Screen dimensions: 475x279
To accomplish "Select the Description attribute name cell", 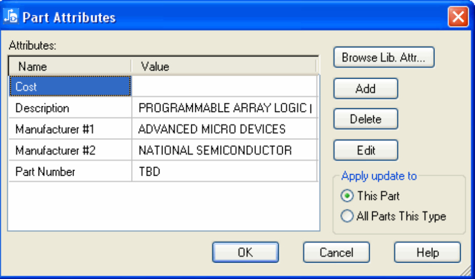I will [x=70, y=108].
